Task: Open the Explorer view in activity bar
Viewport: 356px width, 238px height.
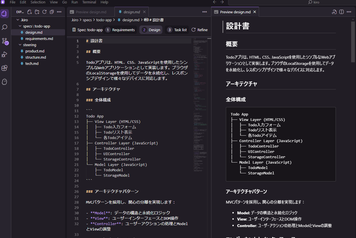Action: 4,13
